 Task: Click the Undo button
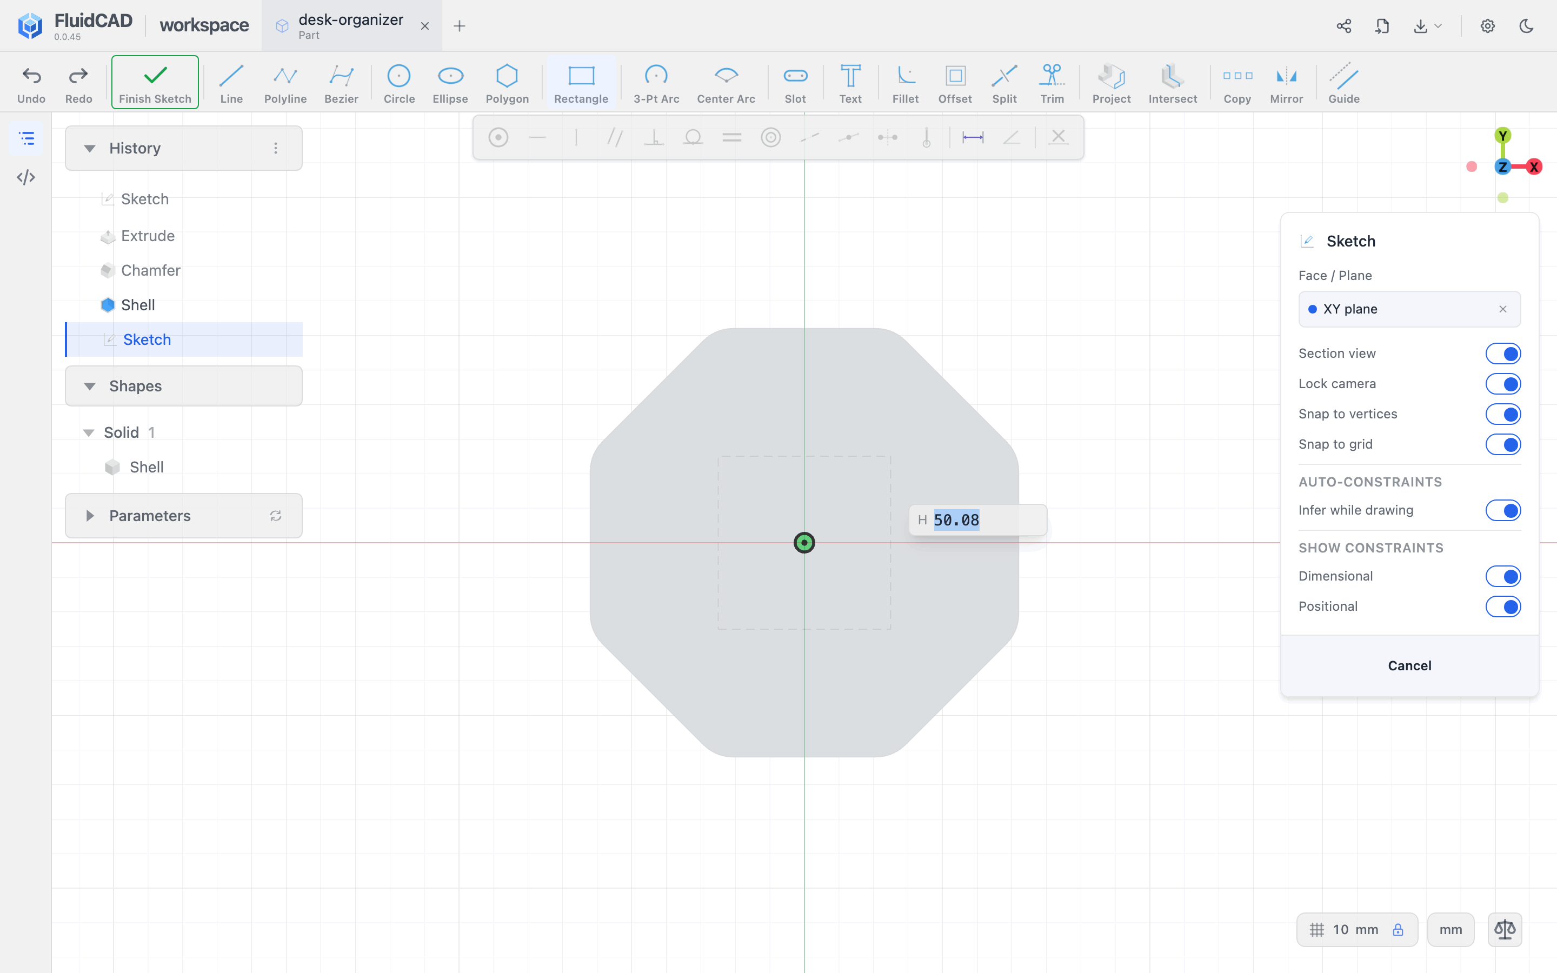31,83
